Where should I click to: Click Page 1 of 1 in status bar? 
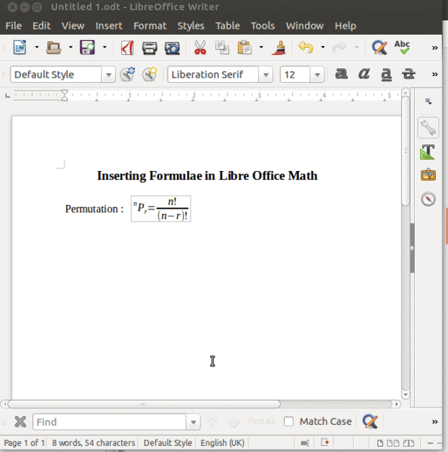(24, 443)
